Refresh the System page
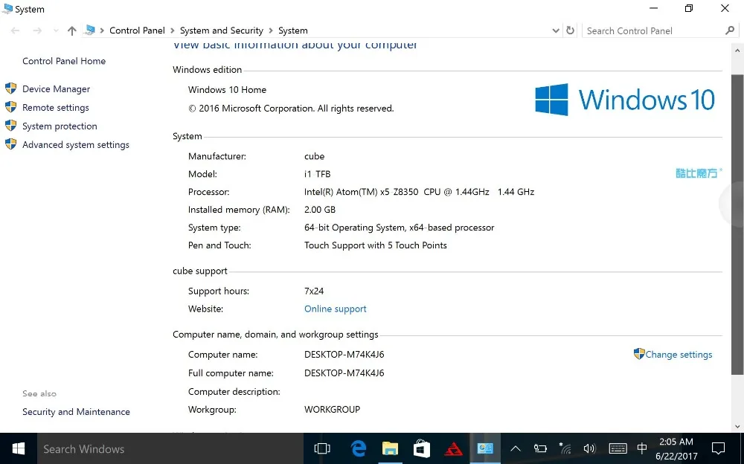Viewport: 744px width, 464px height. pyautogui.click(x=571, y=30)
